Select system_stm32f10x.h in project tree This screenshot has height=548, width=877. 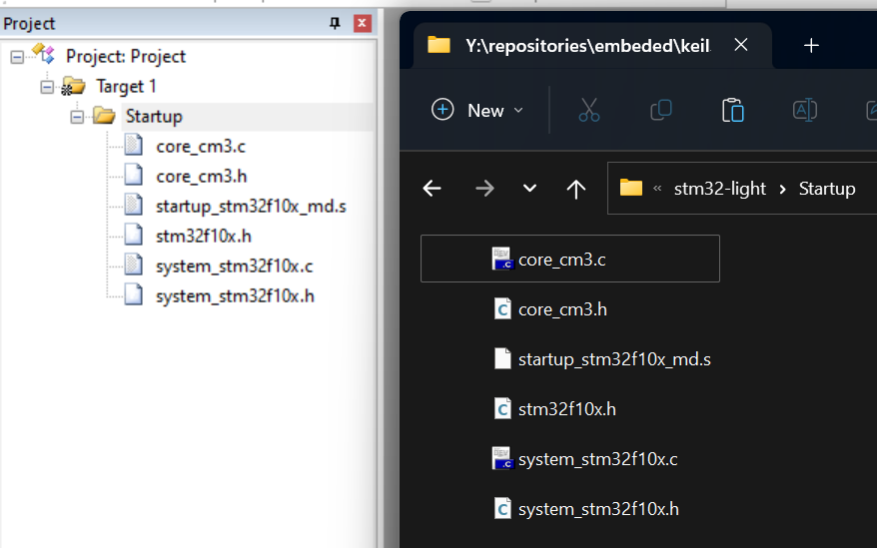235,295
